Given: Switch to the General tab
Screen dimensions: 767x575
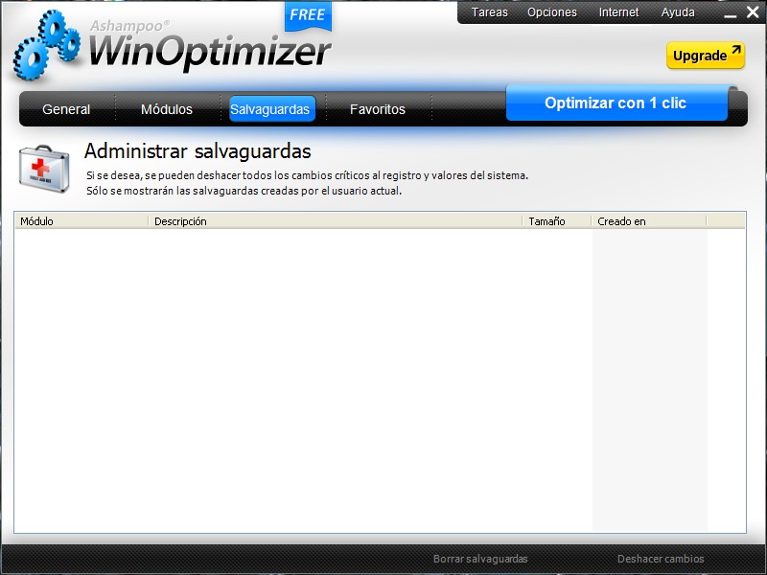Looking at the screenshot, I should click(x=66, y=109).
